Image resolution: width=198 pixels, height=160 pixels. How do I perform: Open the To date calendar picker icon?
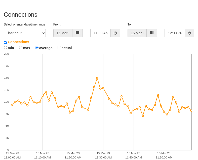[x=152, y=33]
